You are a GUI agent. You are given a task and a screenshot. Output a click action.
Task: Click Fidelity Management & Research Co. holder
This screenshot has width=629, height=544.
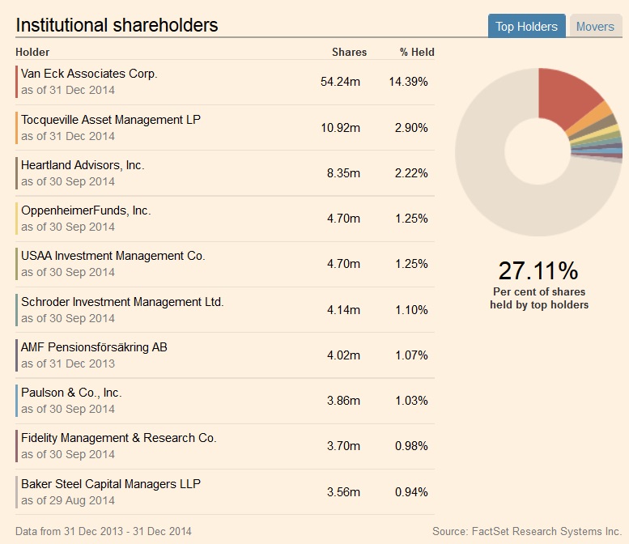coord(119,438)
